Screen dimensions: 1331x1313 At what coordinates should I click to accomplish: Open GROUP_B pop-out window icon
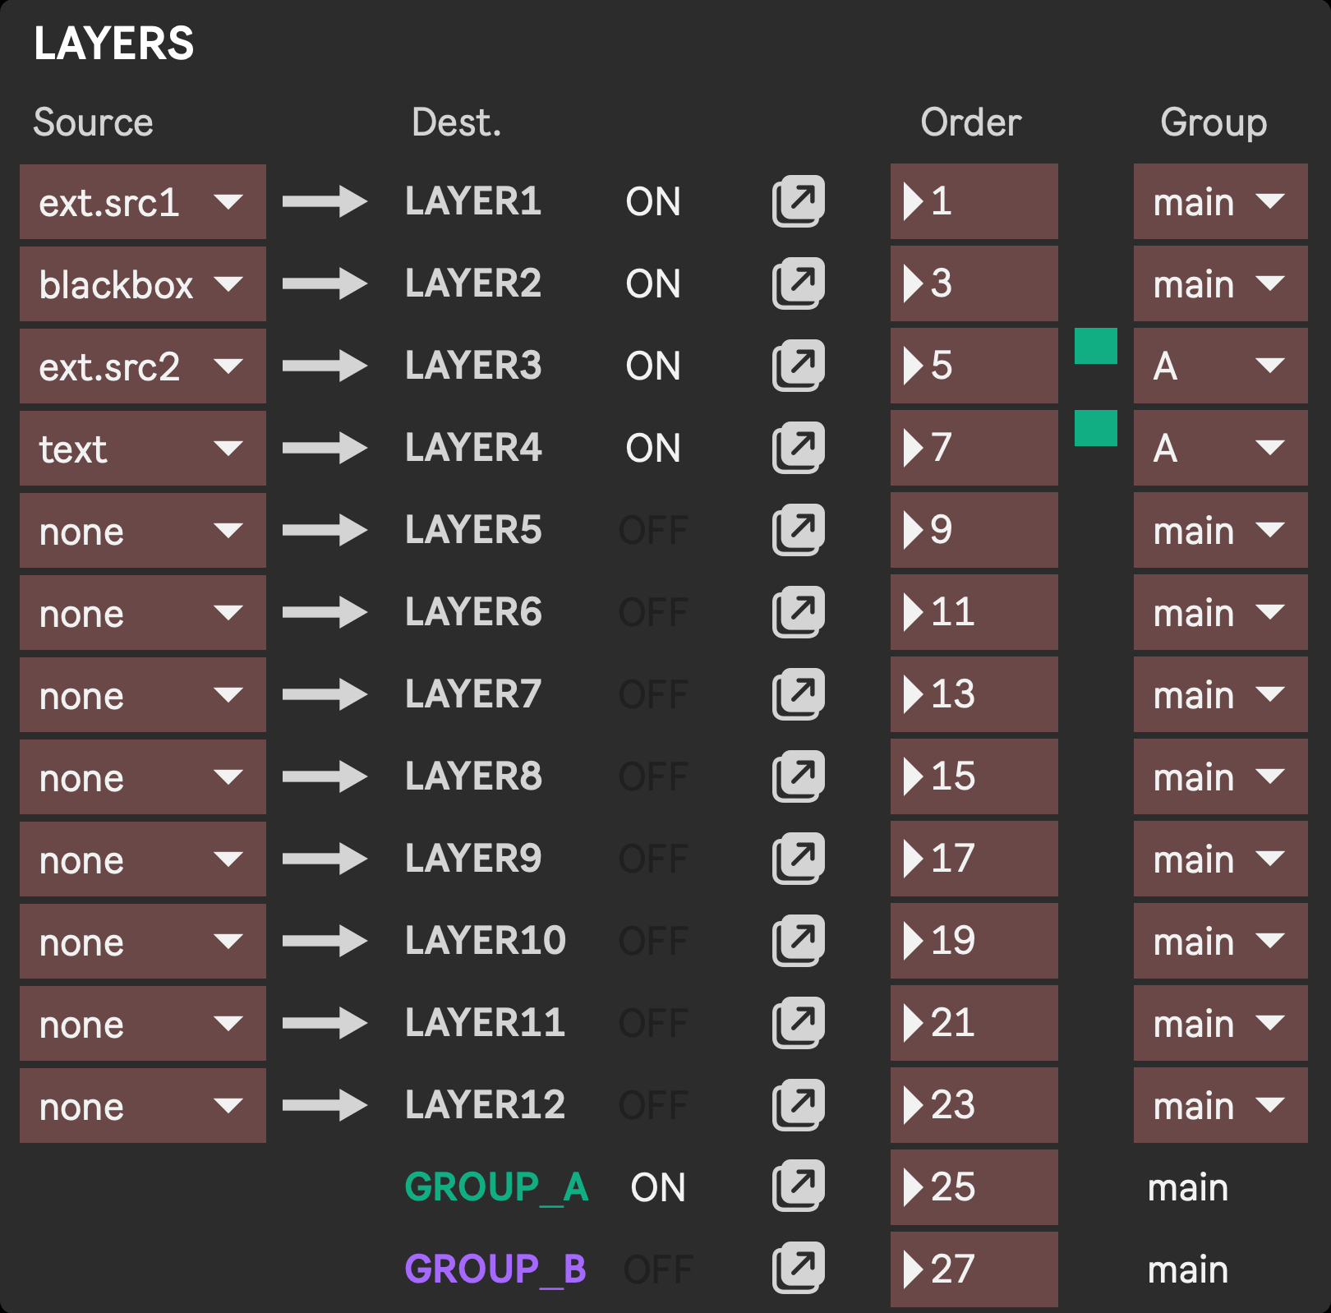(798, 1268)
